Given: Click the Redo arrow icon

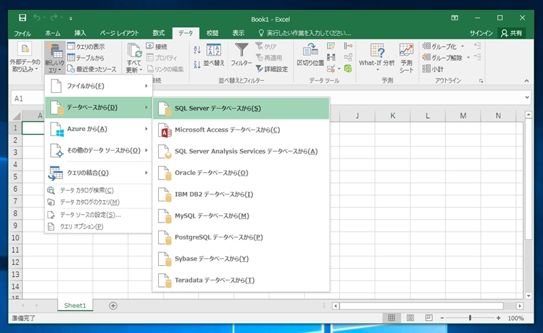Looking at the screenshot, I should 54,18.
